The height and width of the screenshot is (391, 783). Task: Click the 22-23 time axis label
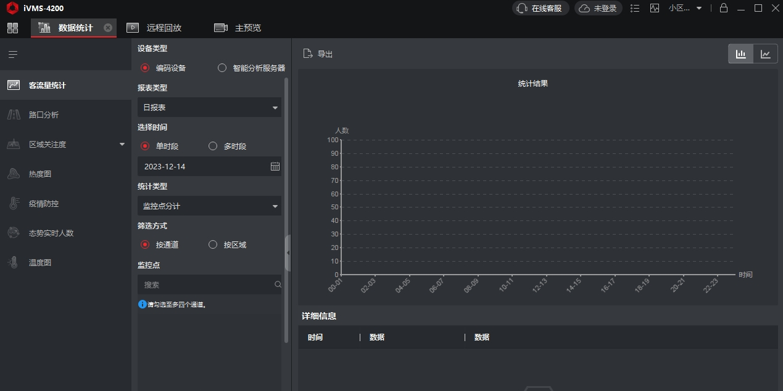coord(711,286)
